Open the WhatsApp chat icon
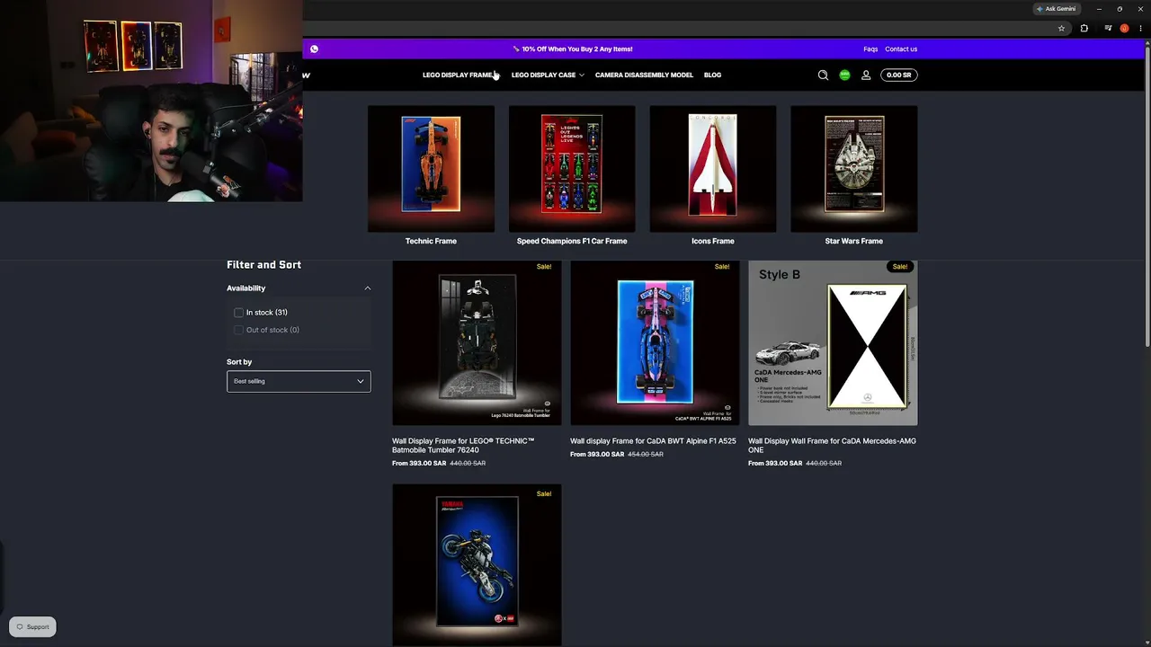The height and width of the screenshot is (647, 1151). coord(314,49)
